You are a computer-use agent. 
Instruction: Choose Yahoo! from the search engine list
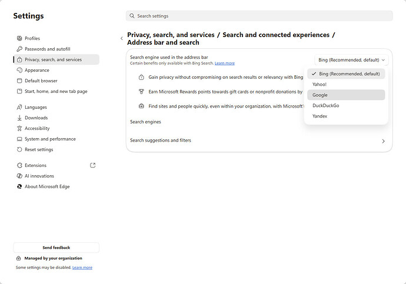(x=346, y=84)
